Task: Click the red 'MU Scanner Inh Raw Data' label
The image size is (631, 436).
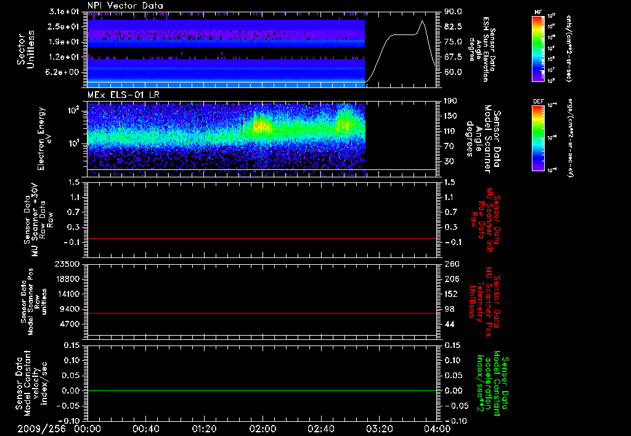Action: pyautogui.click(x=486, y=220)
